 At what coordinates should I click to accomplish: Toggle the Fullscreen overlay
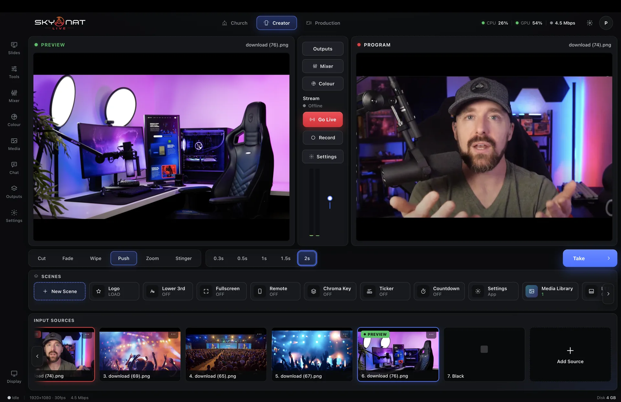point(222,291)
